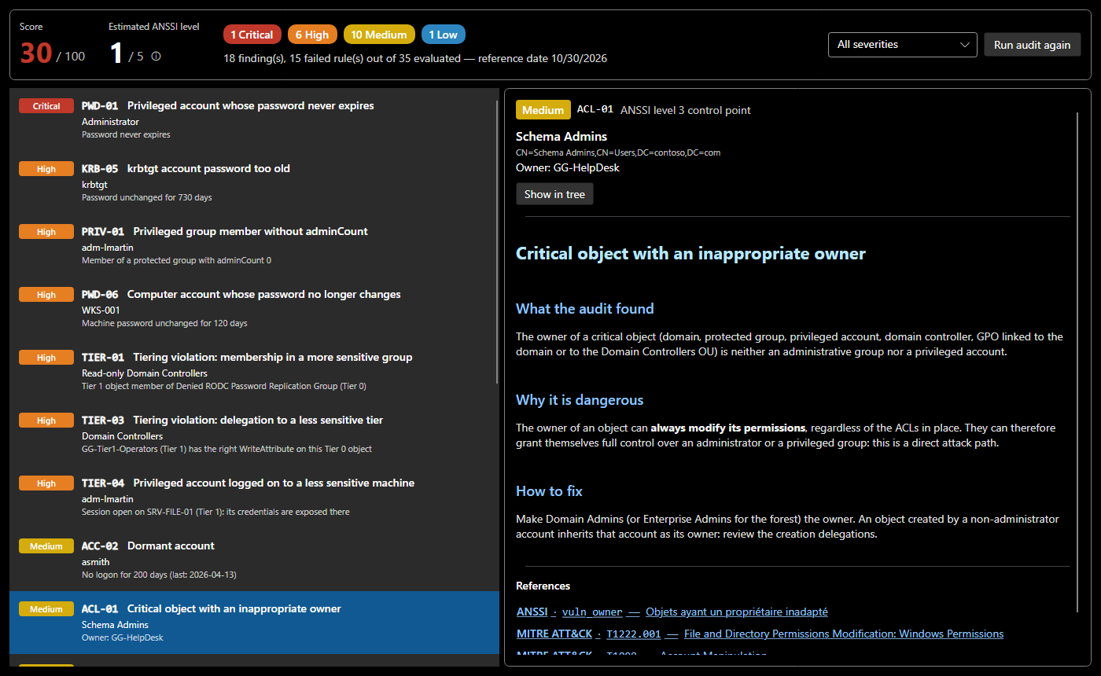Click the MITRE ATT&CK link before T1222.001
This screenshot has height=676, width=1101.
(x=554, y=634)
